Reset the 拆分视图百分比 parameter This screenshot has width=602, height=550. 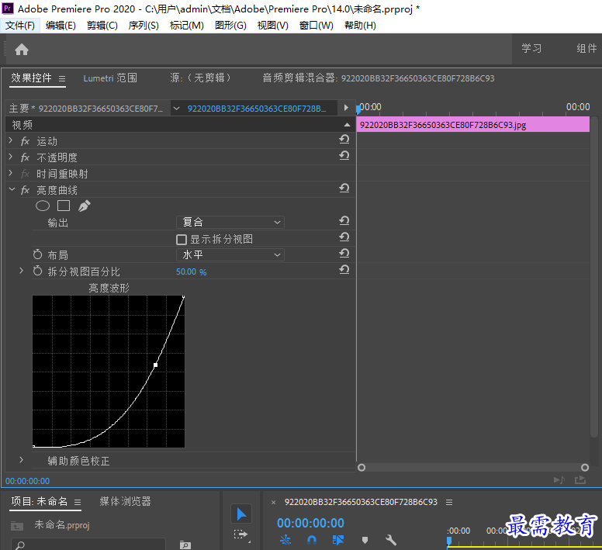(x=344, y=270)
